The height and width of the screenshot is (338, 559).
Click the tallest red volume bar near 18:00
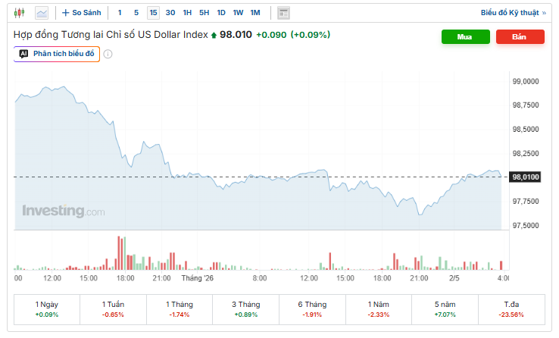point(119,253)
